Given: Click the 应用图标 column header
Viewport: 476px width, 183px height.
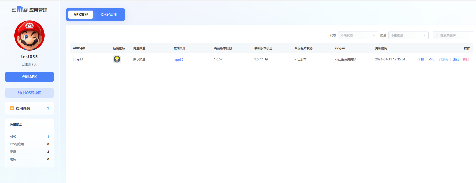Looking at the screenshot, I should pos(119,48).
